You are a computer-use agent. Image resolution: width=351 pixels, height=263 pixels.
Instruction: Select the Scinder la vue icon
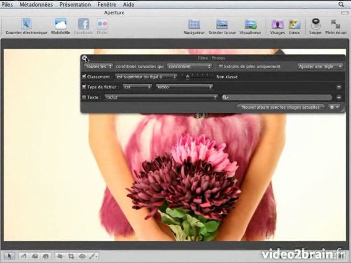(x=222, y=24)
